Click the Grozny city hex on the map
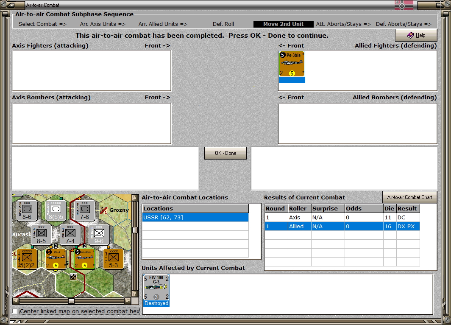451x325 pixels. (x=114, y=210)
